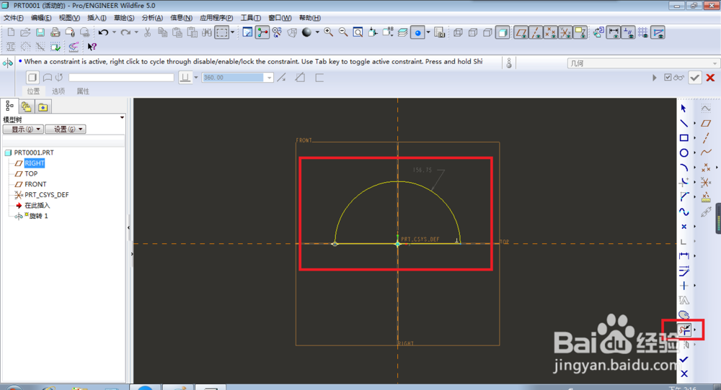Toggle the Remove Material option
Screen dimensions: 721x390
pyautogui.click(x=300, y=78)
